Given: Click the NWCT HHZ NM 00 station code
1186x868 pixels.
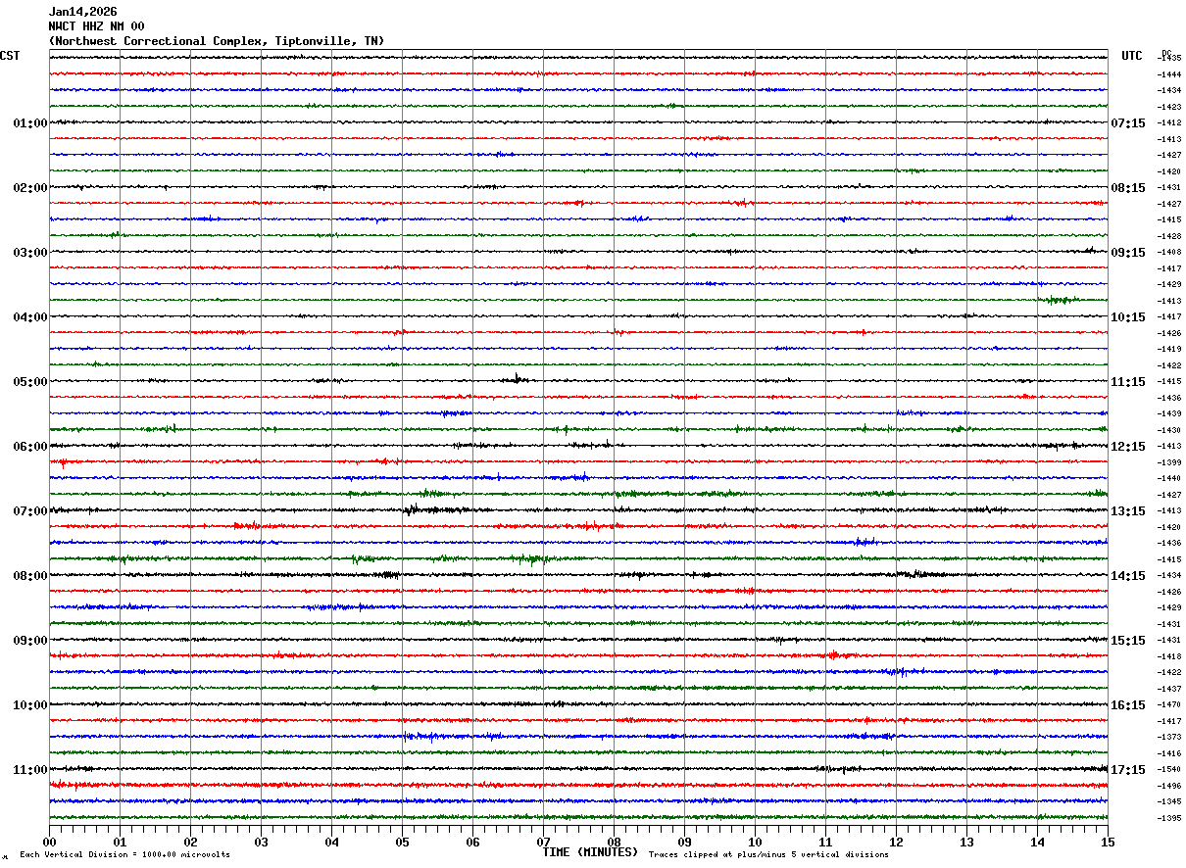Looking at the screenshot, I should (96, 26).
